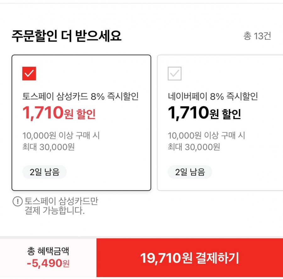
Task: Click the 2일 남음 badge on 토스페이 card
Action: pos(44,172)
